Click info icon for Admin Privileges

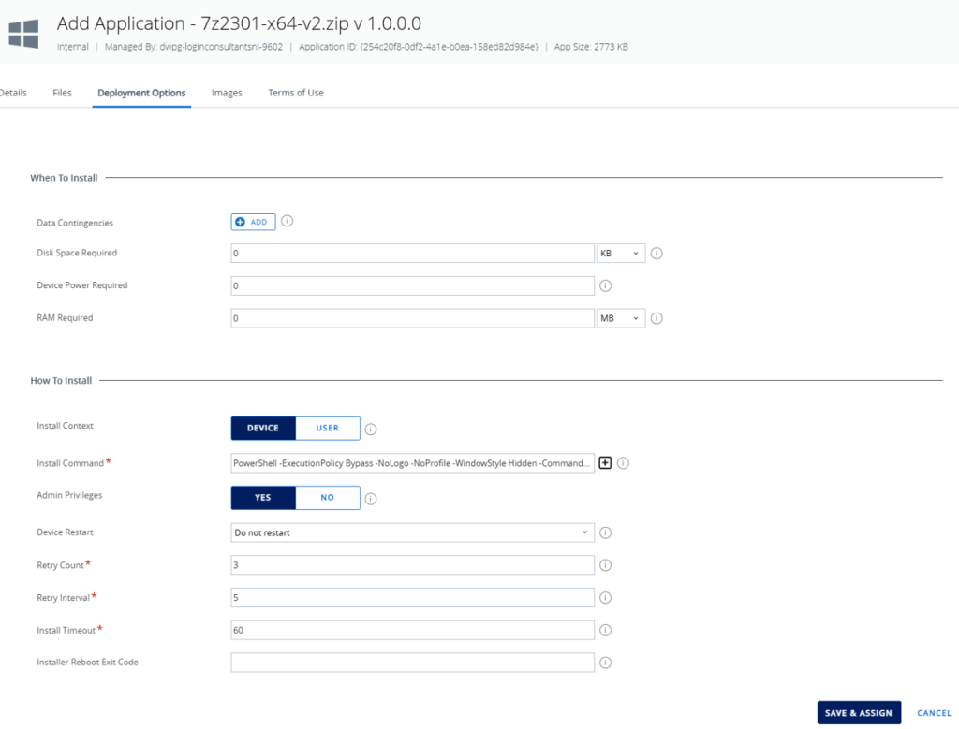[371, 498]
